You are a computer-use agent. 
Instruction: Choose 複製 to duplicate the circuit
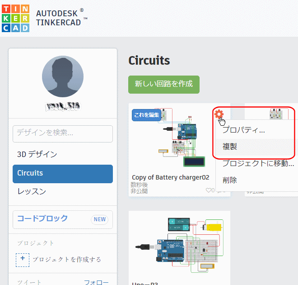point(230,147)
